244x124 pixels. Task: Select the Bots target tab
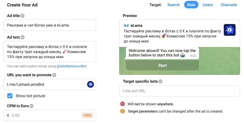pyautogui.click(x=191, y=5)
